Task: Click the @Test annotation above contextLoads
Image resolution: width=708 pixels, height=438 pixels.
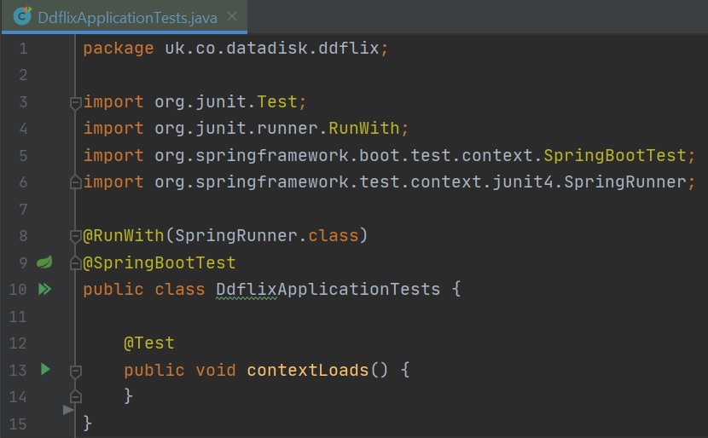Action: pos(148,343)
